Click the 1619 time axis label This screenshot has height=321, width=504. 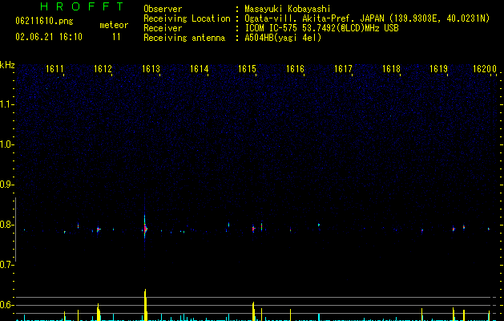[439, 69]
